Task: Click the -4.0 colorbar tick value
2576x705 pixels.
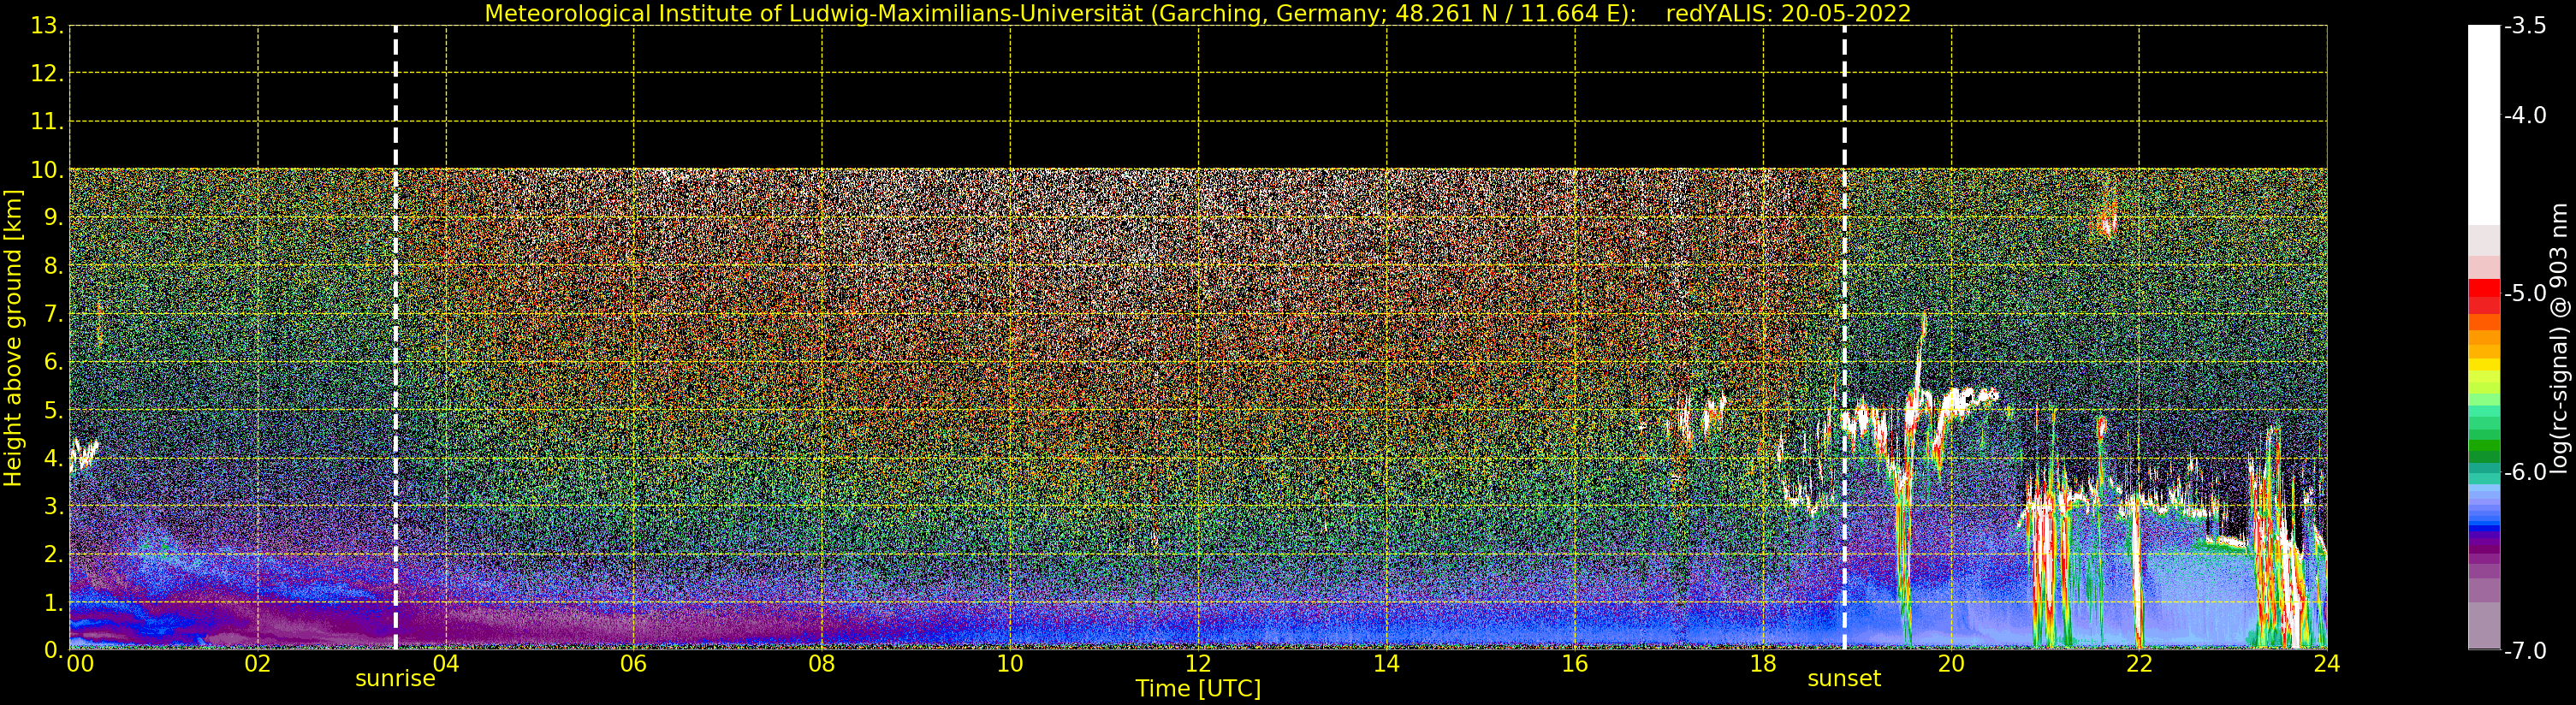Action: (2525, 115)
